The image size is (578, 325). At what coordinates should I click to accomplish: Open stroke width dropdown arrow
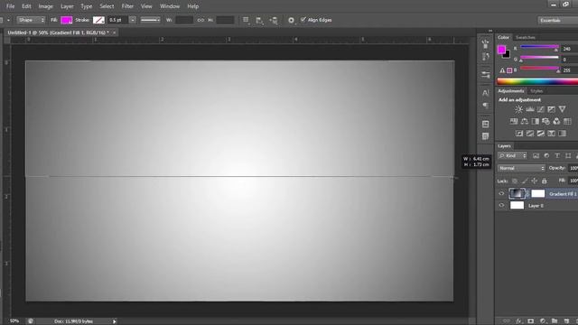133,20
